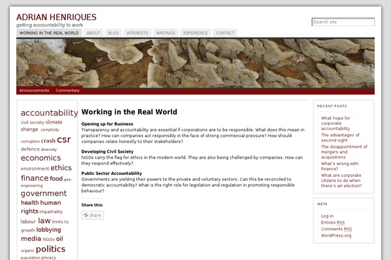Click the Working in the Real World heading
This screenshot has width=391, height=260.
click(x=129, y=112)
